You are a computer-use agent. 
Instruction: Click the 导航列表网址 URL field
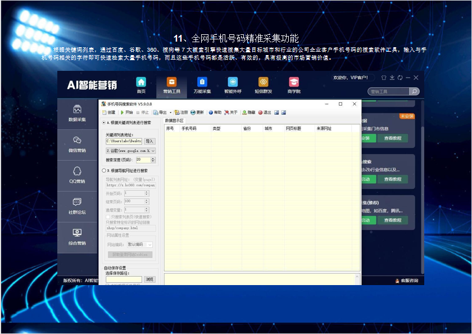130,185
